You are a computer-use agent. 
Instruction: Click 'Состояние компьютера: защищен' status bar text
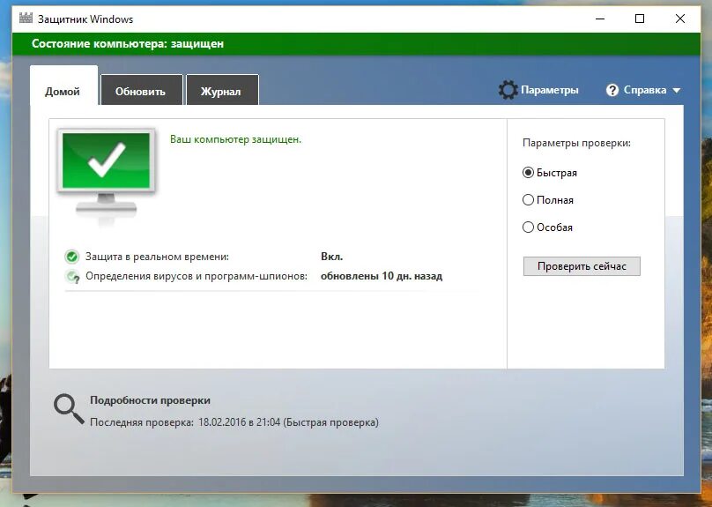pyautogui.click(x=128, y=44)
